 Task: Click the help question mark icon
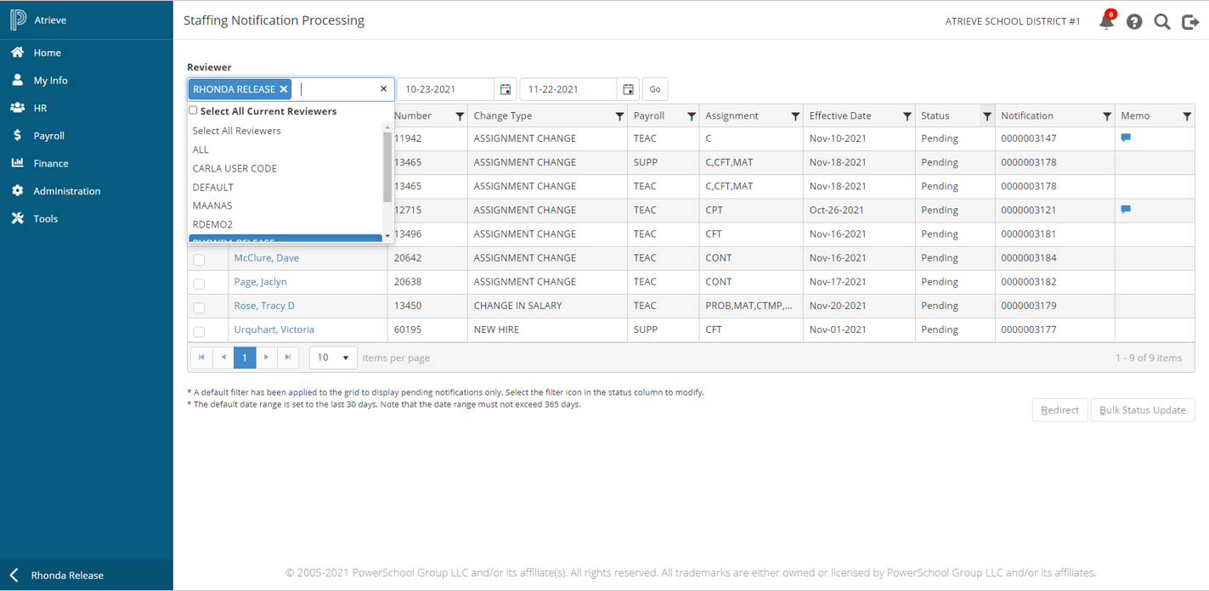coord(1134,22)
